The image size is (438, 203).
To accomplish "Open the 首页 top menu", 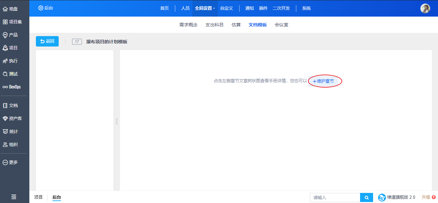I will (x=165, y=8).
